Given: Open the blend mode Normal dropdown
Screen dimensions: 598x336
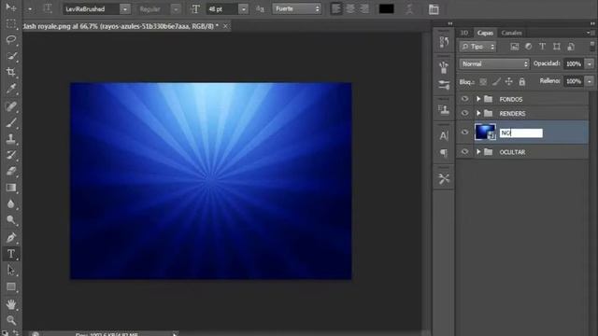Looking at the screenshot, I should pyautogui.click(x=494, y=63).
